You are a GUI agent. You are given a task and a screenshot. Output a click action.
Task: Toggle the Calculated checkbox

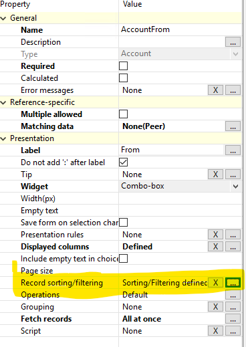click(124, 78)
